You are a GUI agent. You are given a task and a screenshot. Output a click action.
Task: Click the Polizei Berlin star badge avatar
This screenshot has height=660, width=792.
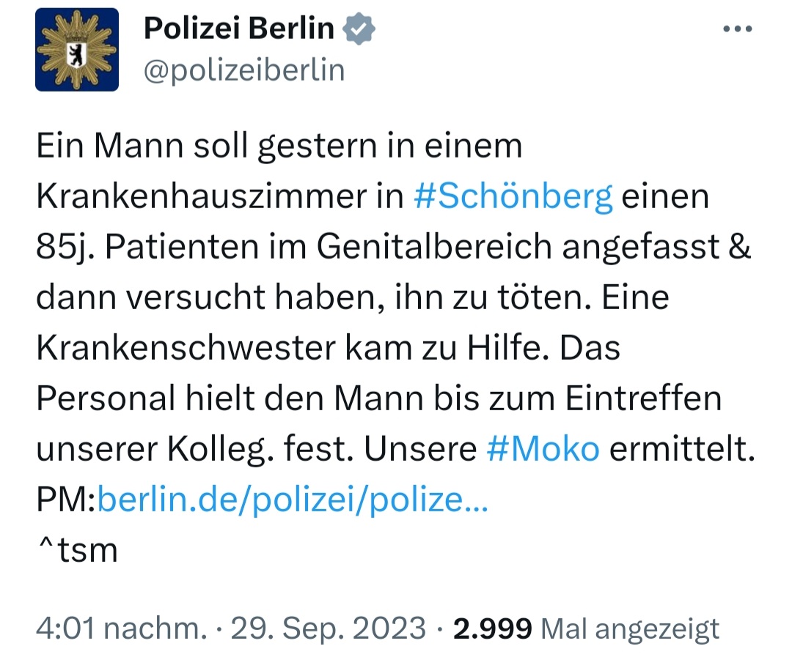pos(77,50)
